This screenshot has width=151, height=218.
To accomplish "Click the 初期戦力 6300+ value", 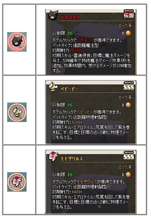I will [77, 122].
